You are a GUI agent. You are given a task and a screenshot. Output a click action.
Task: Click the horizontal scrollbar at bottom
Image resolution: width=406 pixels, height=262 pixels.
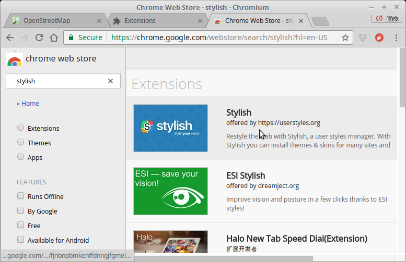[x=224, y=258]
